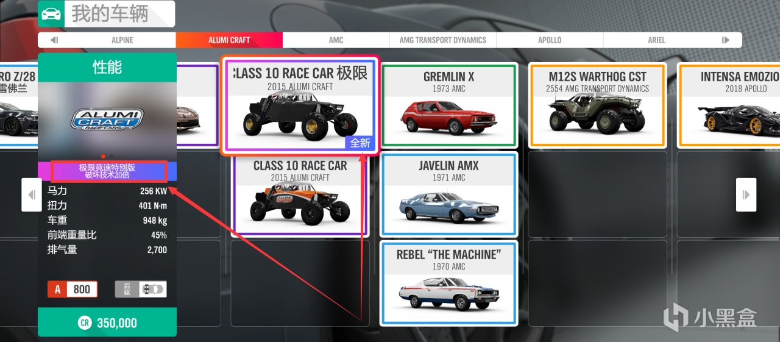Click the first page indicator dot under the logo

tap(103, 156)
